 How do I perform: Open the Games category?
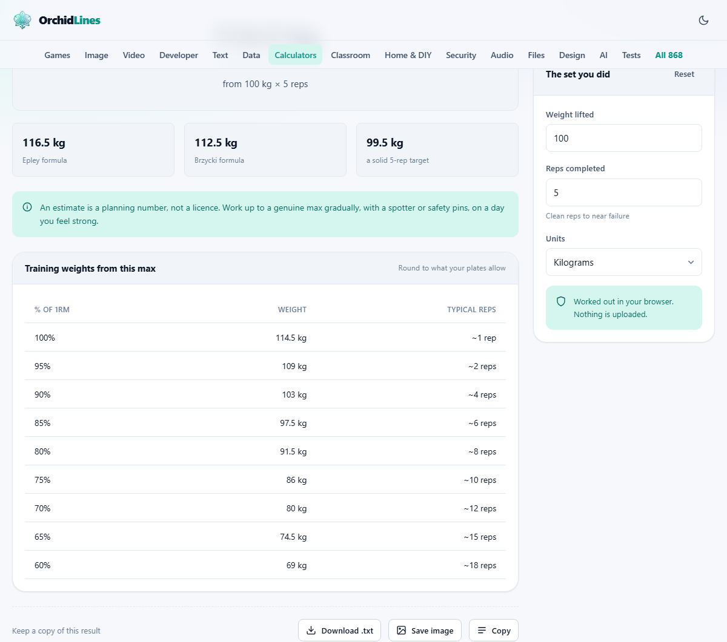point(58,55)
